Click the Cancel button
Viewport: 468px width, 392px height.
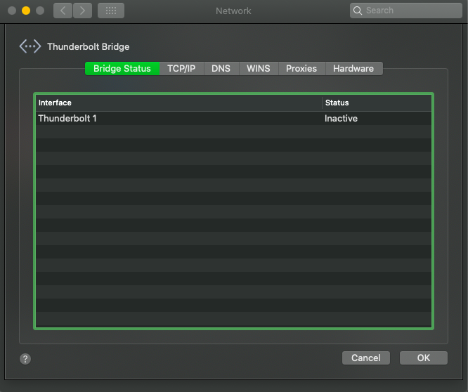coord(366,358)
